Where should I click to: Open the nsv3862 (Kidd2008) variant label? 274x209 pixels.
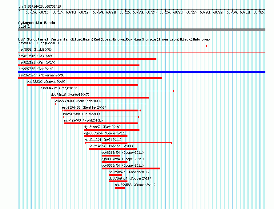pos(35,49)
